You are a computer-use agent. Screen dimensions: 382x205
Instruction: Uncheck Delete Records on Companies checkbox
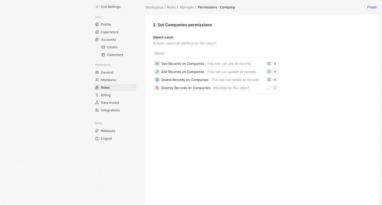pos(269,80)
